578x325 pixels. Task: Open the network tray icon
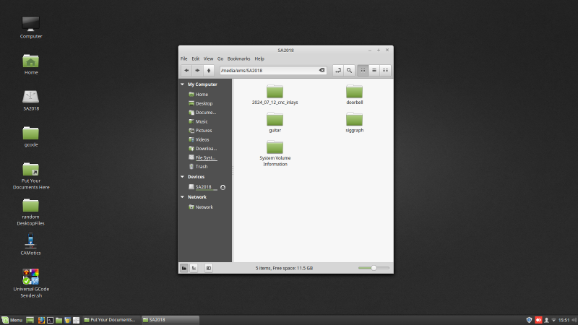pyautogui.click(x=553, y=320)
